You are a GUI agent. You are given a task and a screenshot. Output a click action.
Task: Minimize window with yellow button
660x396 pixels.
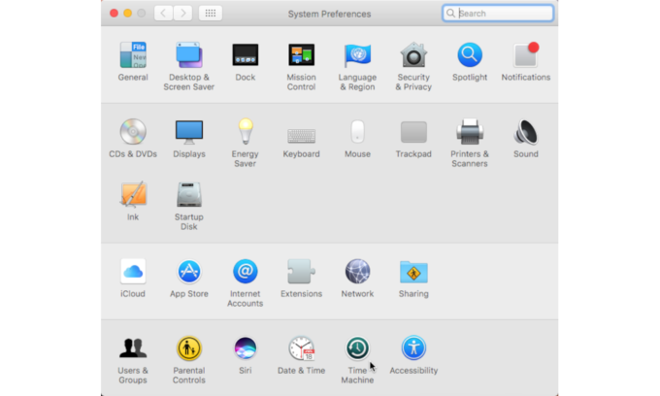(127, 13)
